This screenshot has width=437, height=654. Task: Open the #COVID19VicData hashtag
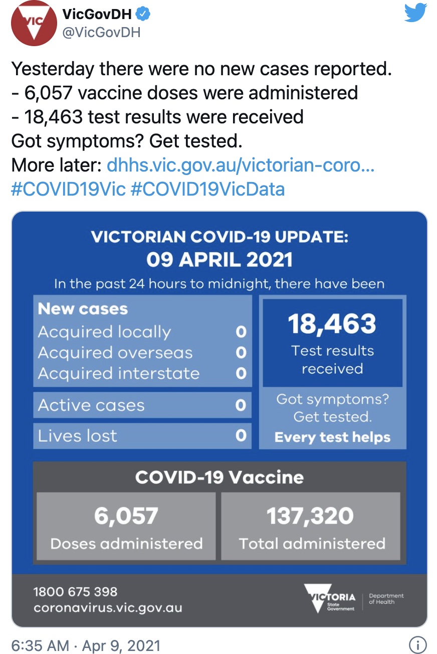(x=207, y=189)
